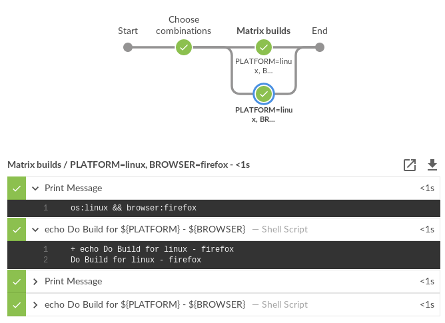445x323 pixels.
Task: Click log line number 2 in shell output
Action: point(45,260)
